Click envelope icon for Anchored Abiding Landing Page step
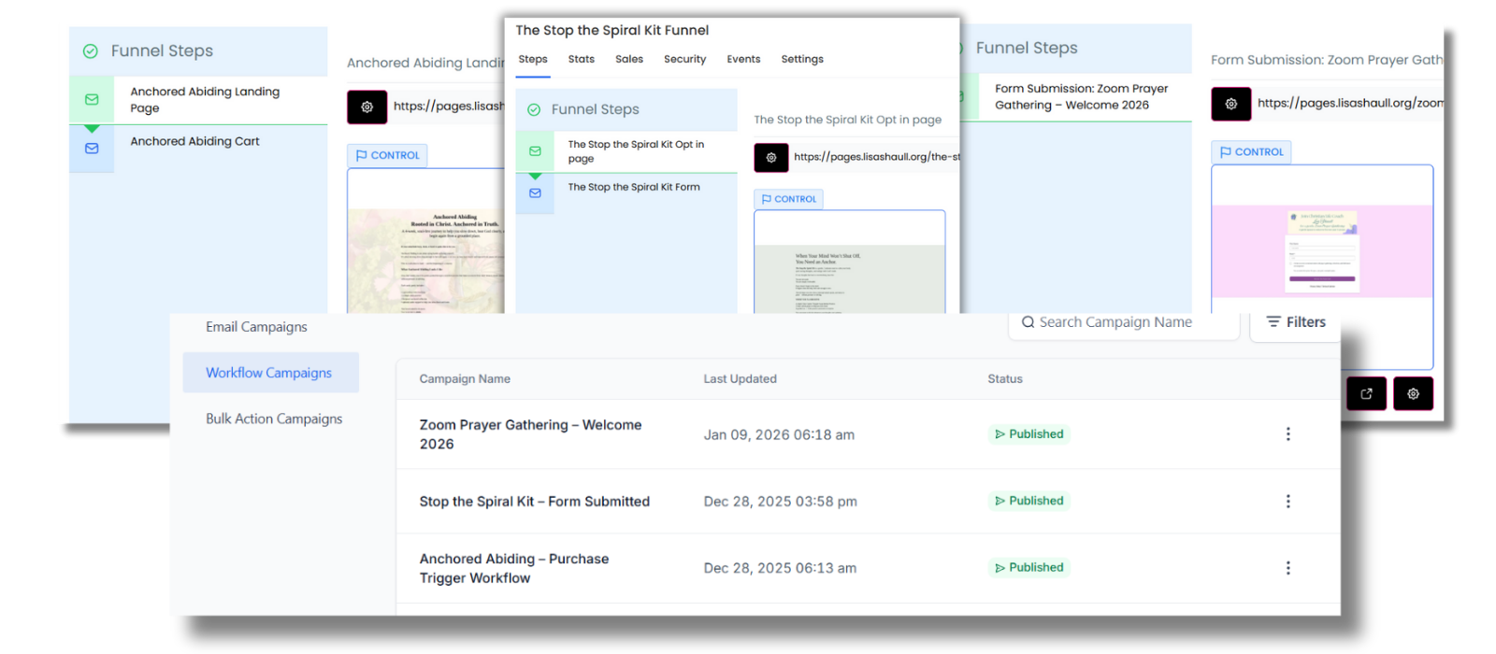Image resolution: width=1496 pixels, height=654 pixels. 92,99
